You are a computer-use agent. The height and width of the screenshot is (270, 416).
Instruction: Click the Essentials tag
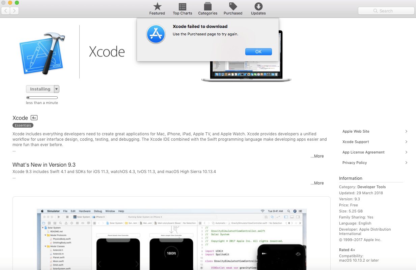pyautogui.click(x=23, y=125)
